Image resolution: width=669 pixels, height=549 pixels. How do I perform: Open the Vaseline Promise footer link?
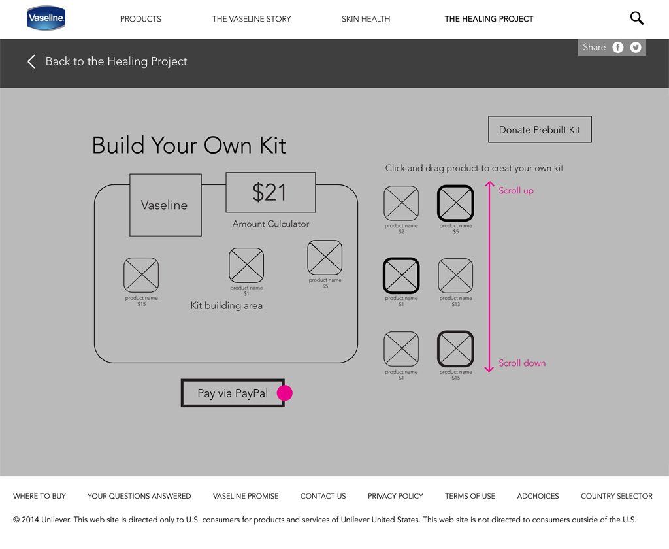[x=246, y=496]
